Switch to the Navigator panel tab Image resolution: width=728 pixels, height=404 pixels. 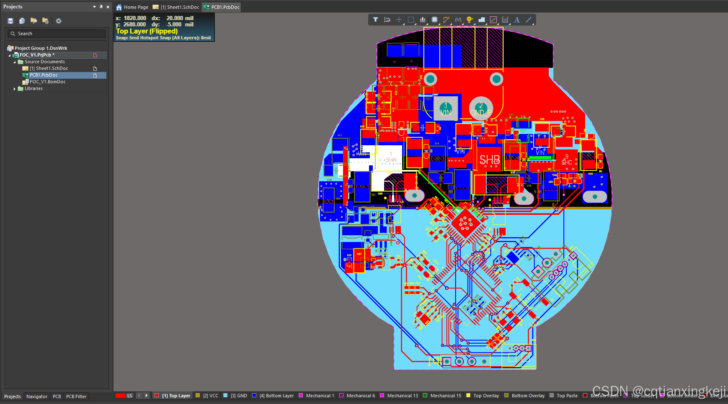(x=37, y=396)
